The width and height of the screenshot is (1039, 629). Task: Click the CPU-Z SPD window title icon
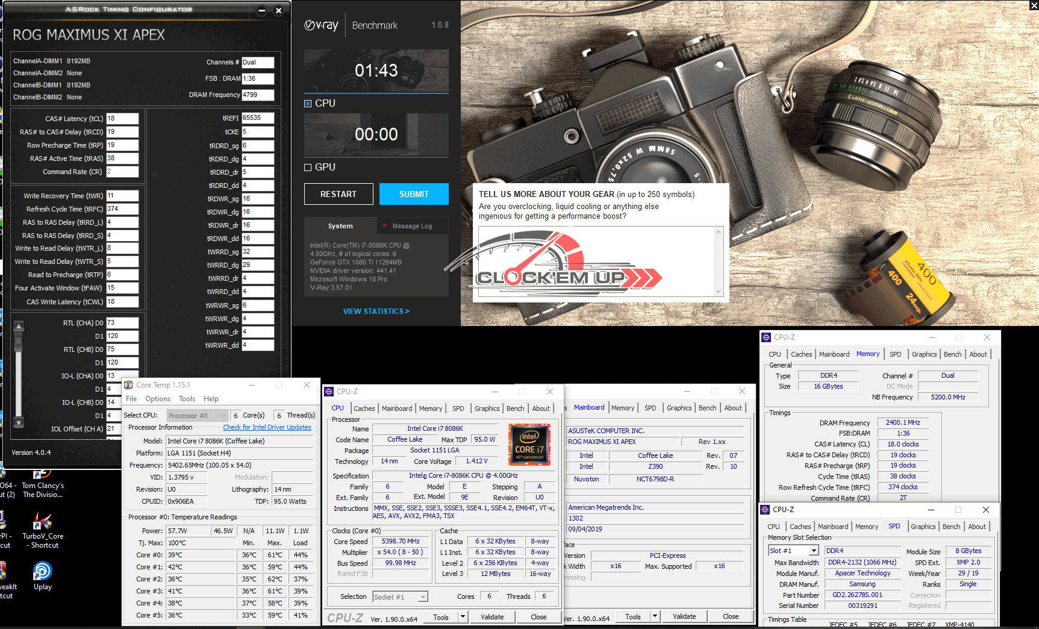coord(765,510)
